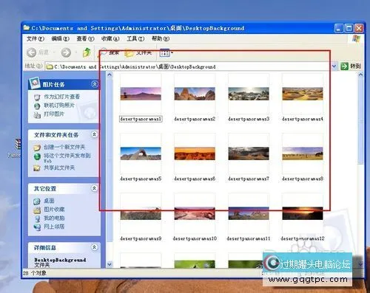The height and width of the screenshot is (293, 370).
Task: Click the file name label desertpanoramas7
Action: click(x=249, y=179)
